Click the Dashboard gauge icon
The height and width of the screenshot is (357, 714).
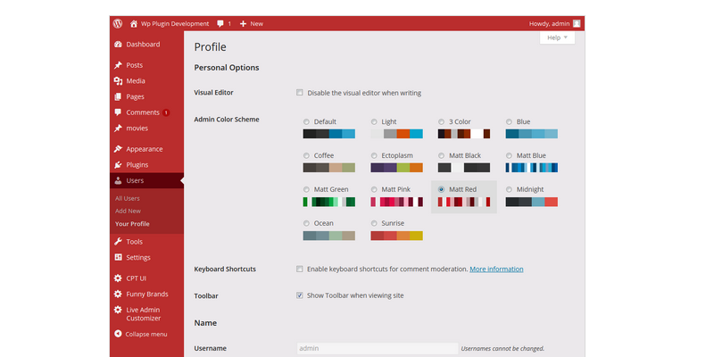[x=118, y=45]
